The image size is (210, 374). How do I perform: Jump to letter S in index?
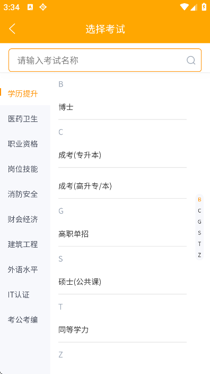click(199, 233)
